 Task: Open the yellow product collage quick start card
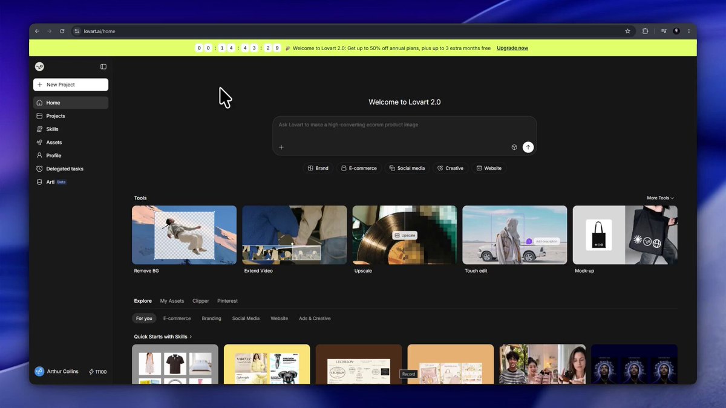[267, 364]
